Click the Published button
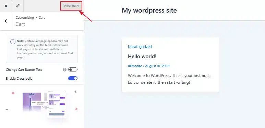This screenshot has height=128, width=265. [71, 6]
